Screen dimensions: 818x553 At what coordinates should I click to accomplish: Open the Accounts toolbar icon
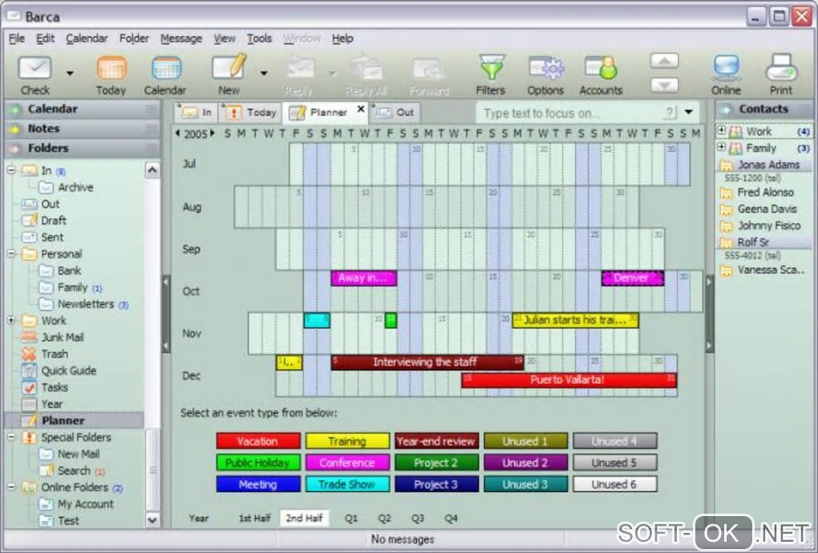pos(601,68)
